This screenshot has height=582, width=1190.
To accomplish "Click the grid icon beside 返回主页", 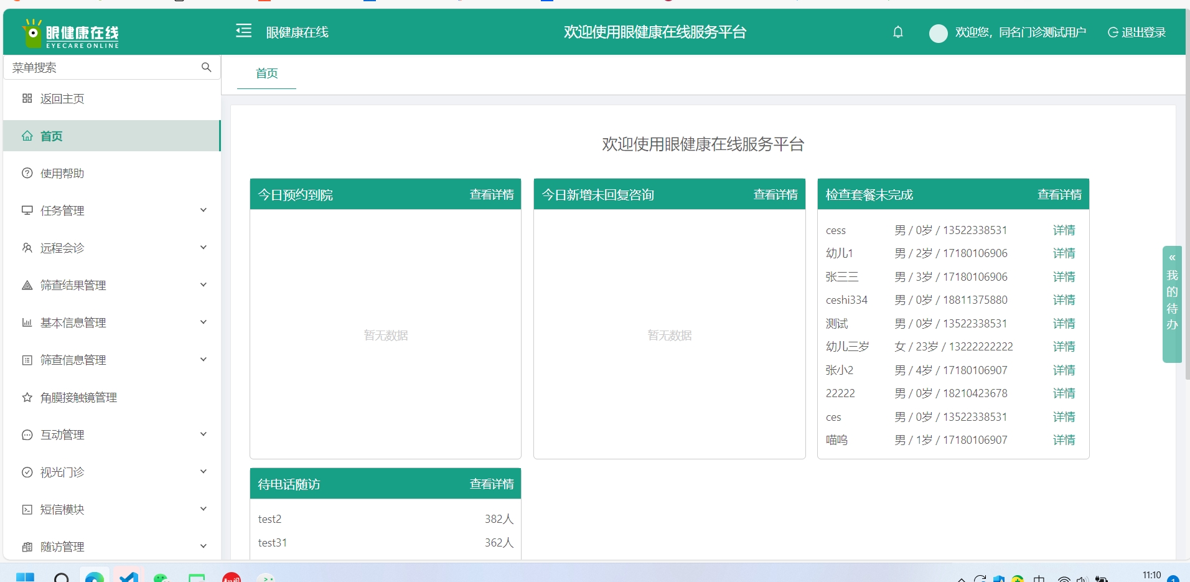I will [27, 98].
